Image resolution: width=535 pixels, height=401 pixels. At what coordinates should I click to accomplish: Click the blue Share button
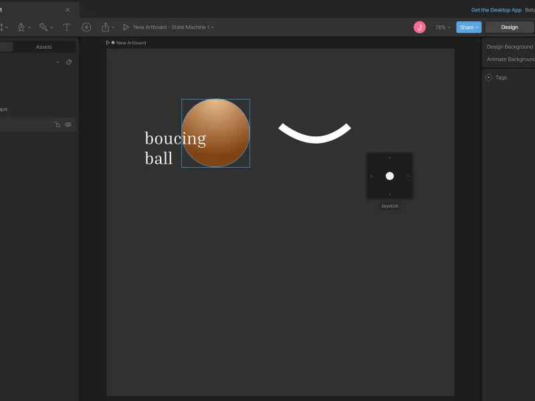[x=469, y=27]
